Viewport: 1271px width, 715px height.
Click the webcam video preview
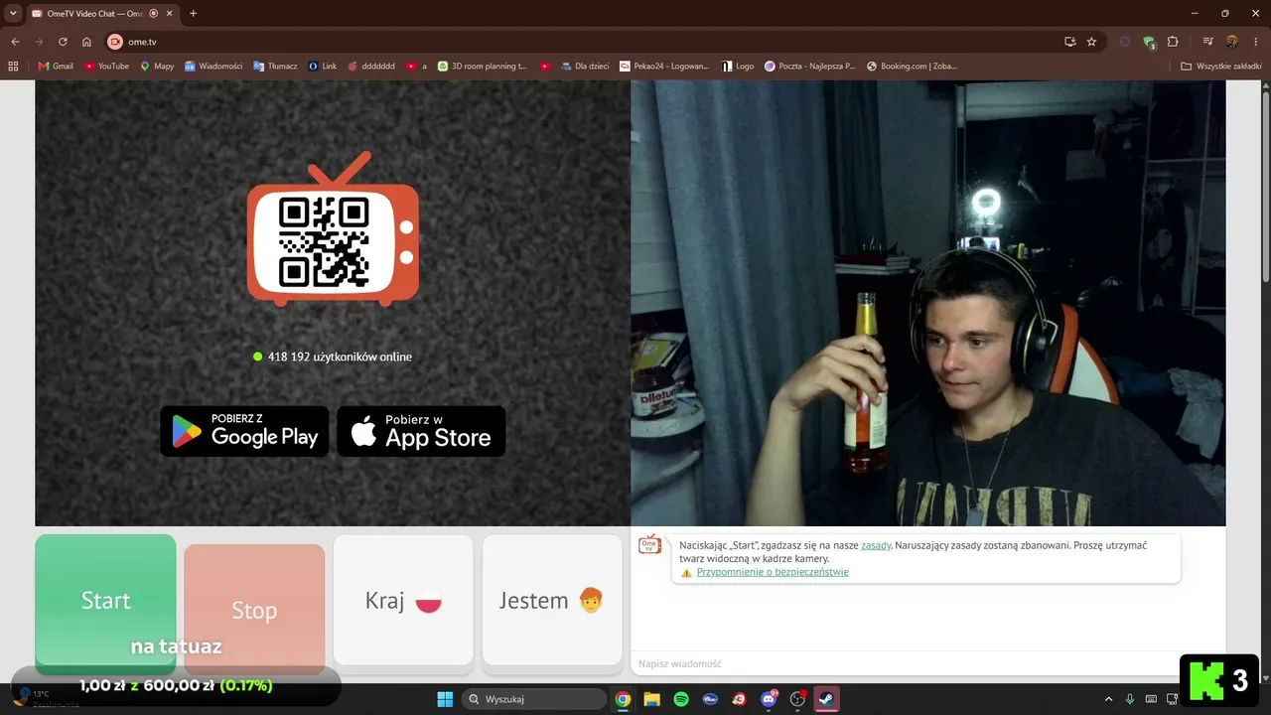(928, 303)
